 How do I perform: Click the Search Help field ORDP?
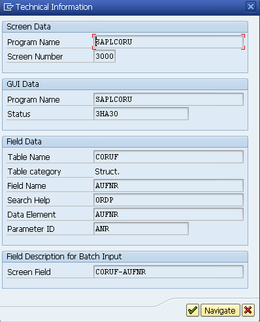(x=169, y=200)
